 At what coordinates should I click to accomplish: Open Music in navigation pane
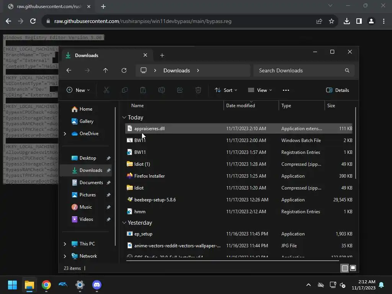[85, 207]
